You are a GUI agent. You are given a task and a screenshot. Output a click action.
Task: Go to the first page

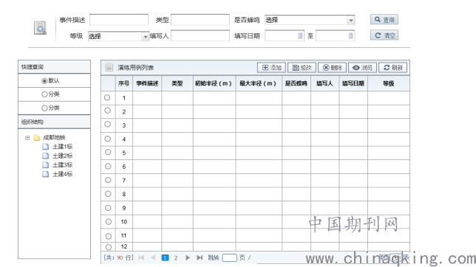(141, 258)
